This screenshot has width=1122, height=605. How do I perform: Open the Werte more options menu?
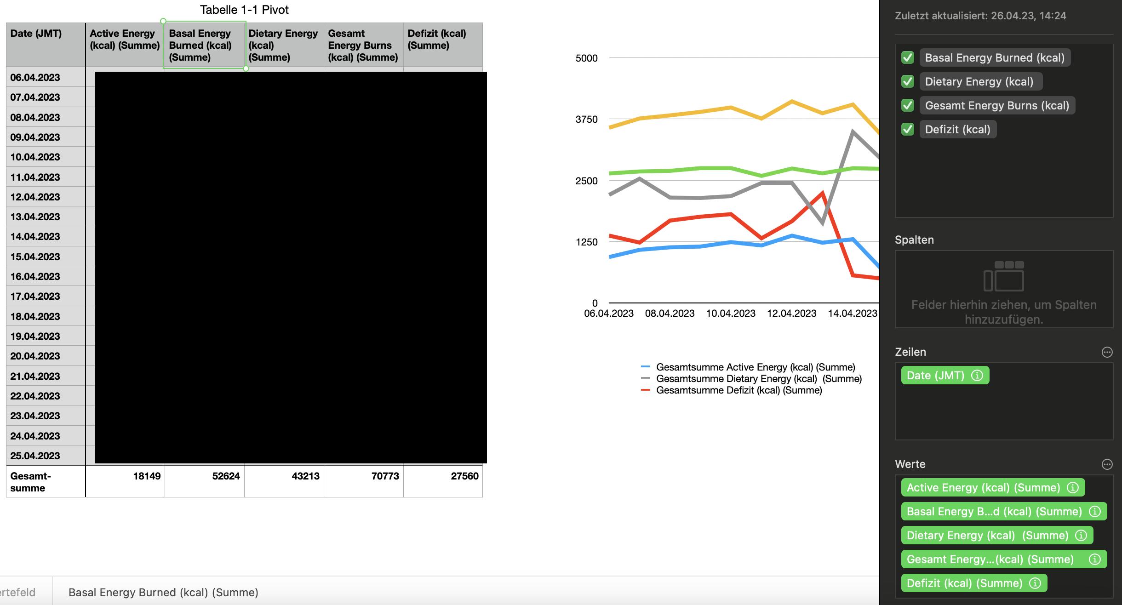pos(1107,464)
